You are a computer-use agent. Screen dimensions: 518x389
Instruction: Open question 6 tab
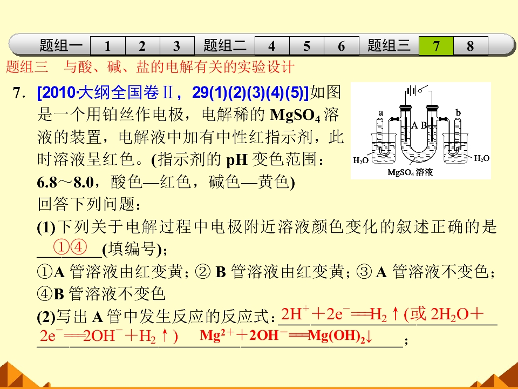point(341,45)
